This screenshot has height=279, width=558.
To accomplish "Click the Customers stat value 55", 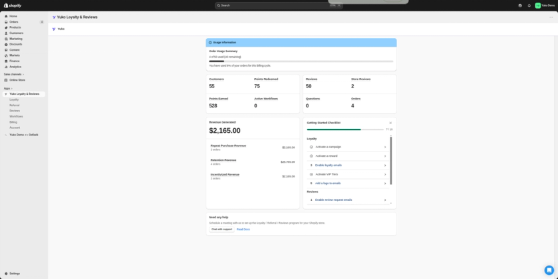I will pyautogui.click(x=212, y=86).
